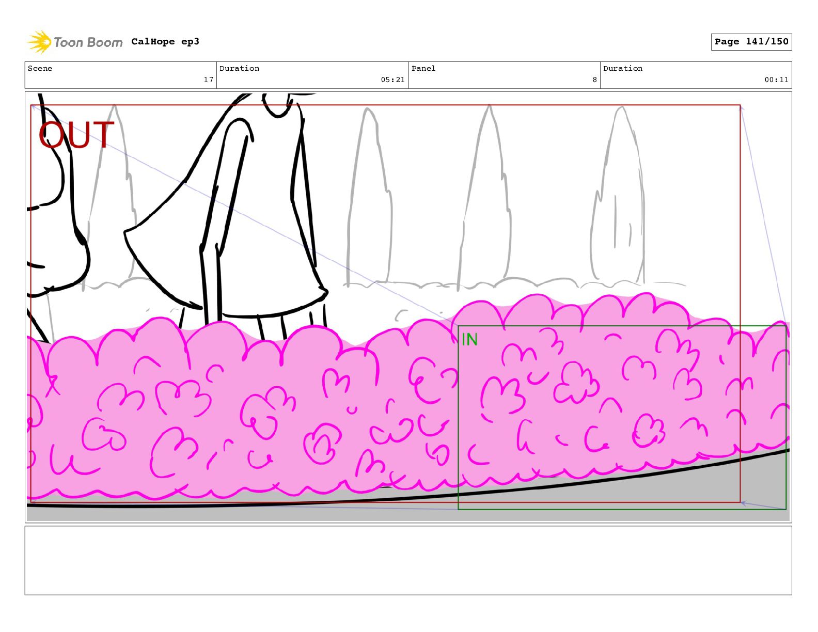Click the Toon Boom brand text
Image resolution: width=818 pixels, height=632 pixels.
click(88, 42)
